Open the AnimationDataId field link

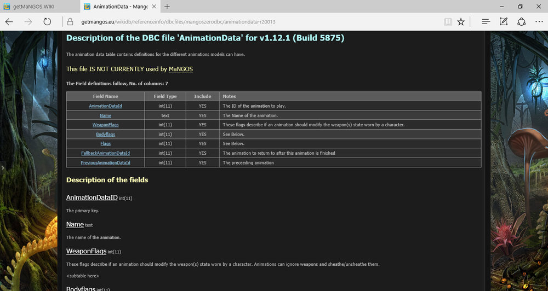[x=105, y=106]
